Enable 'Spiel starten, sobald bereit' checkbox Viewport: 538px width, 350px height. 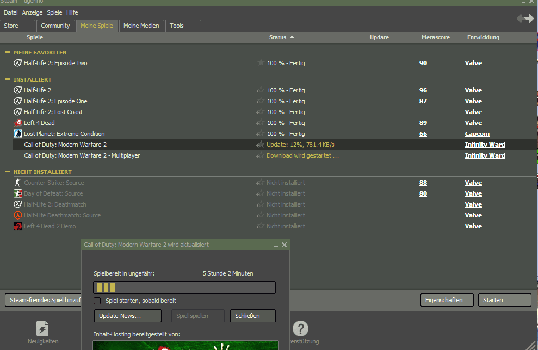[x=97, y=301]
